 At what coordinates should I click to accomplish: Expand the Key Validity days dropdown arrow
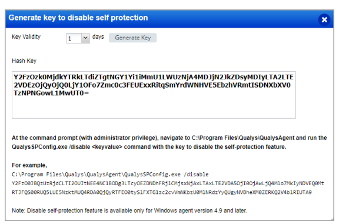[x=85, y=38]
